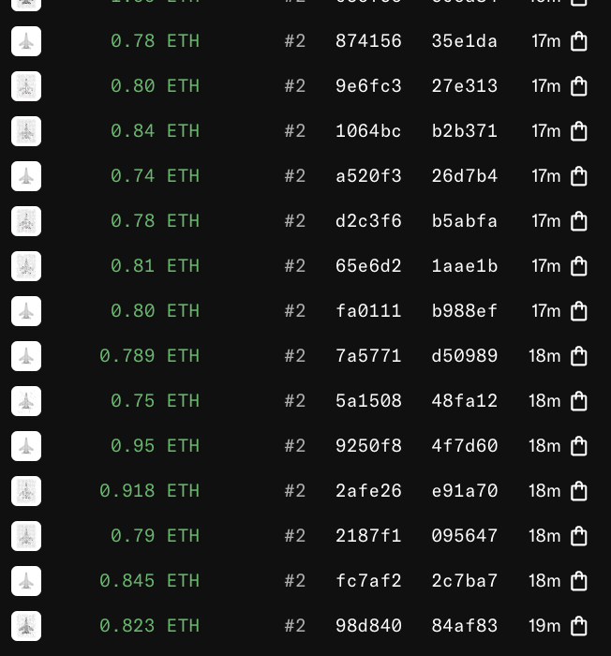Select address 98d840

coord(368,626)
